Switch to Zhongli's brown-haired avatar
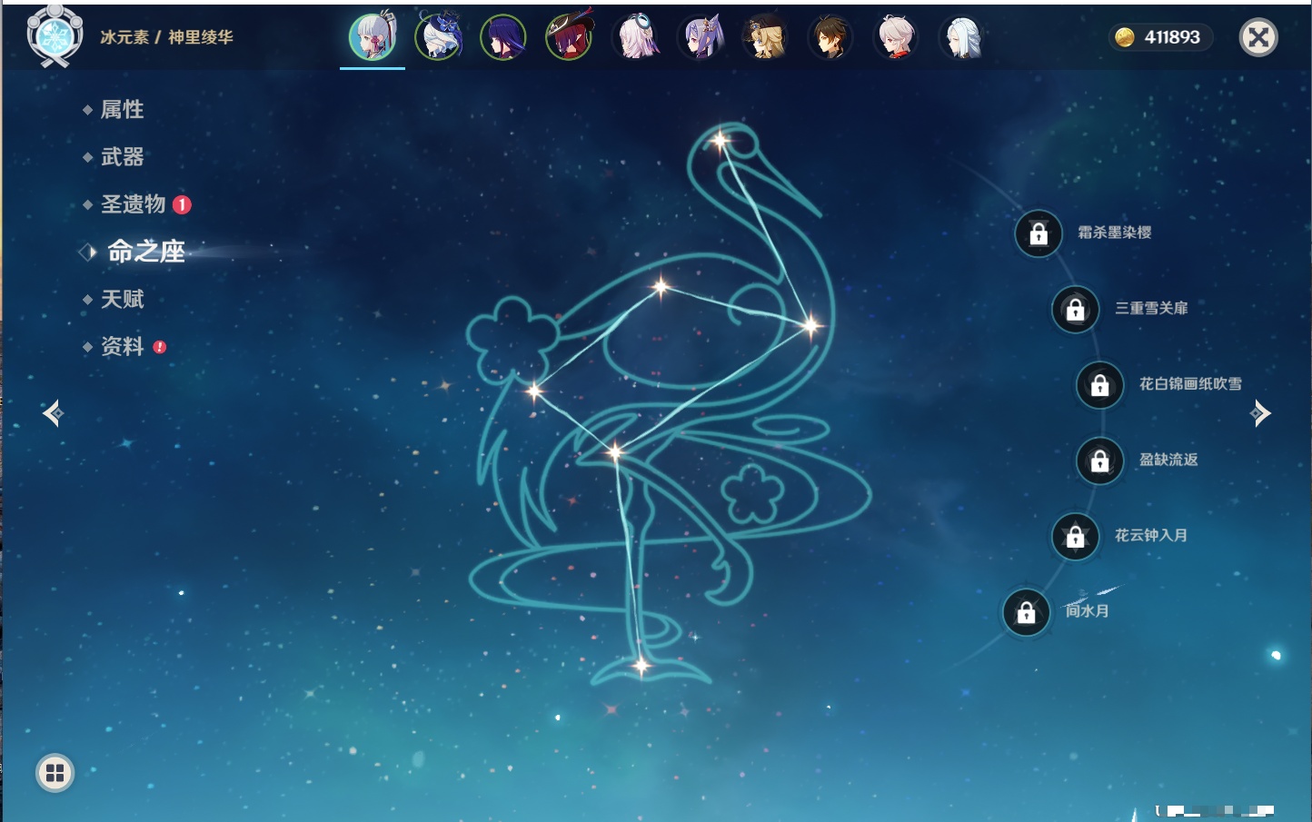The width and height of the screenshot is (1312, 822). tap(830, 37)
